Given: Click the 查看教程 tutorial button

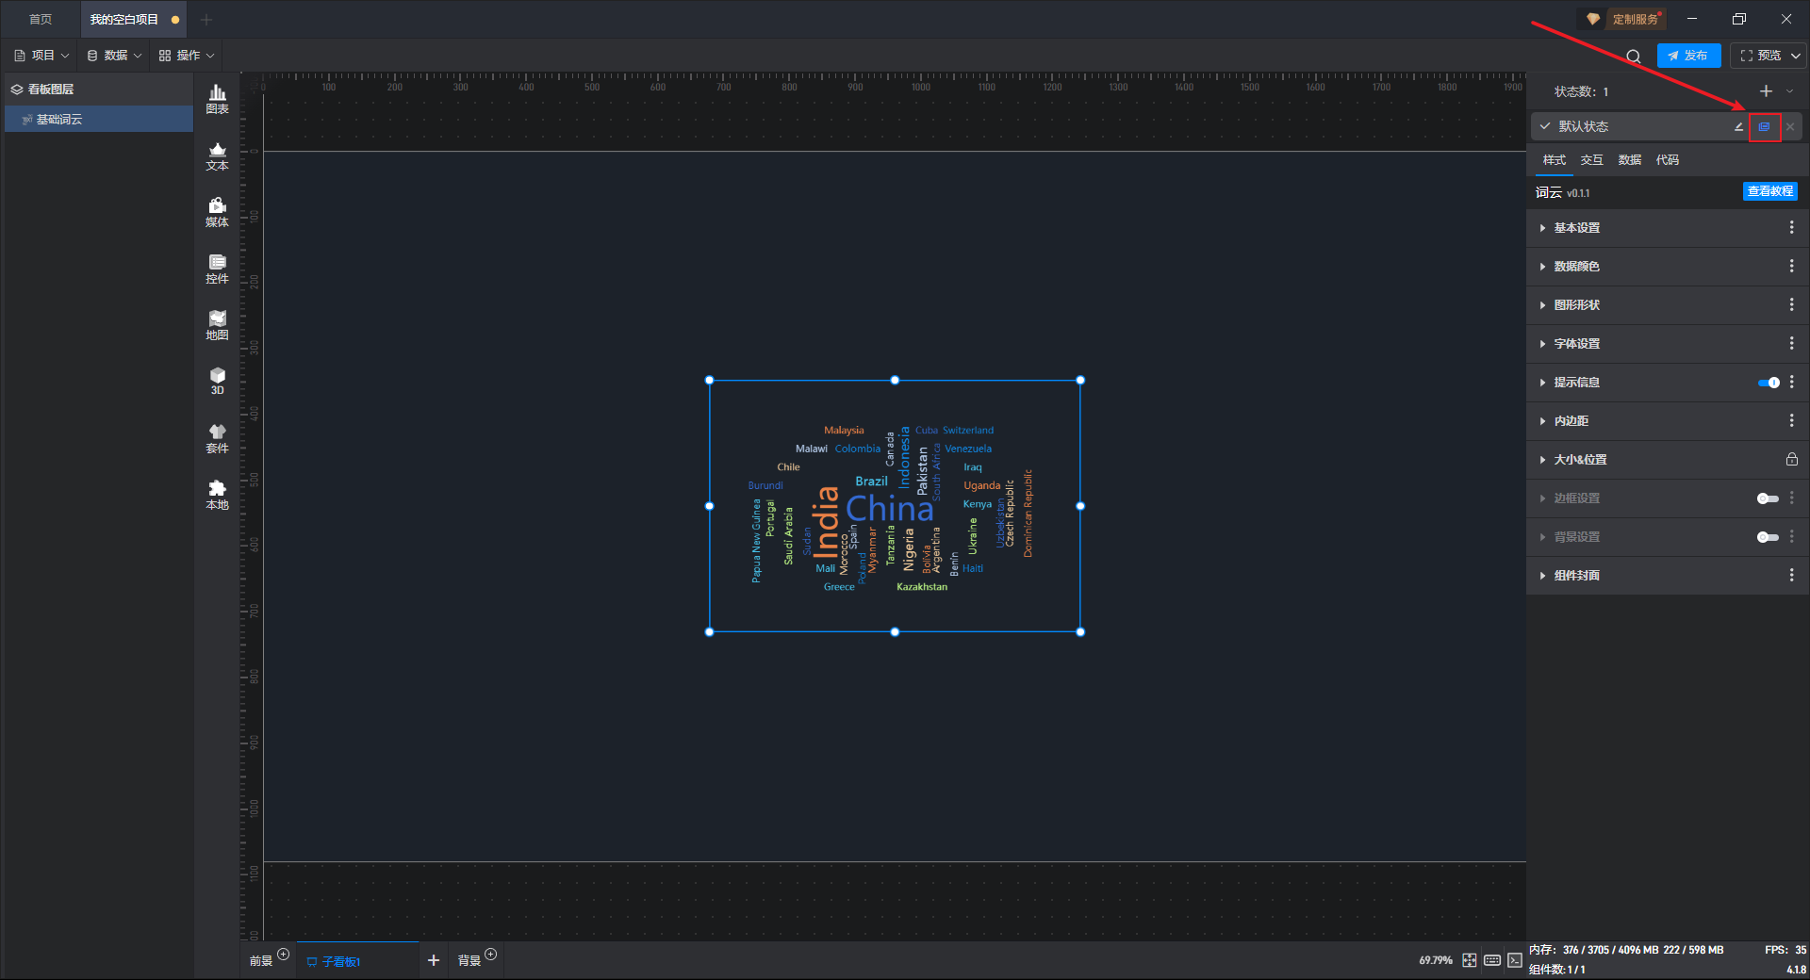Looking at the screenshot, I should click(x=1769, y=191).
